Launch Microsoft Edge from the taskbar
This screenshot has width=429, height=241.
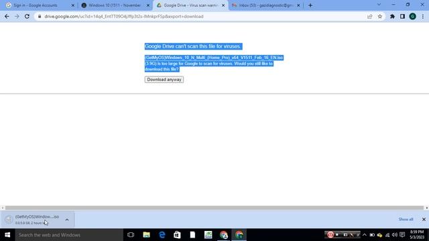(x=162, y=235)
